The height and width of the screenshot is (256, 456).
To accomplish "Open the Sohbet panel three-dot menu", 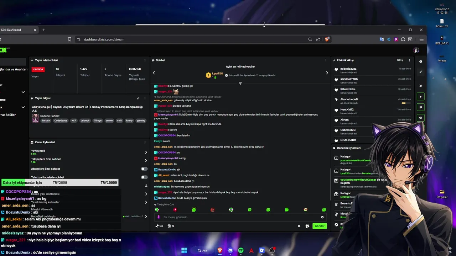I will point(326,60).
